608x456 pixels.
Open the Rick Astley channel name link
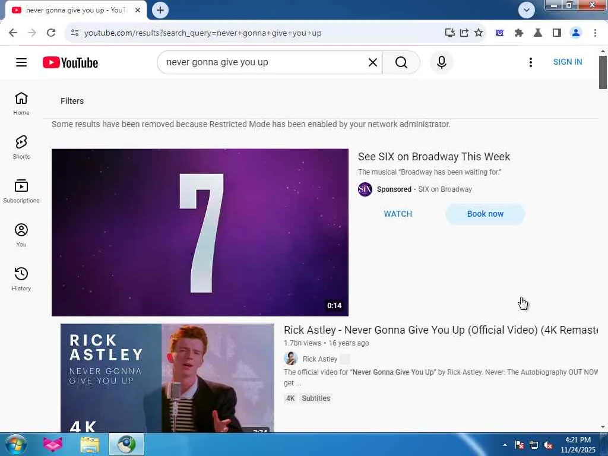point(320,359)
